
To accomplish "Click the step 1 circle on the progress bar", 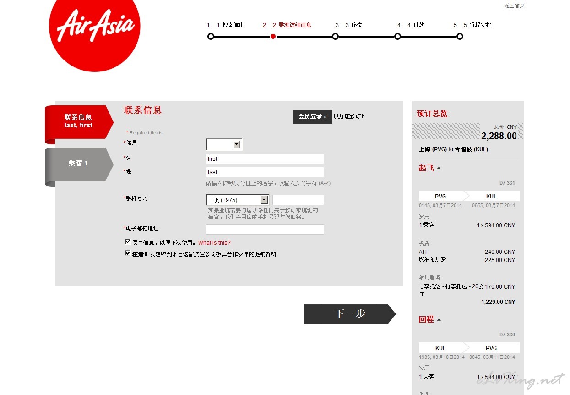I will click(x=211, y=36).
